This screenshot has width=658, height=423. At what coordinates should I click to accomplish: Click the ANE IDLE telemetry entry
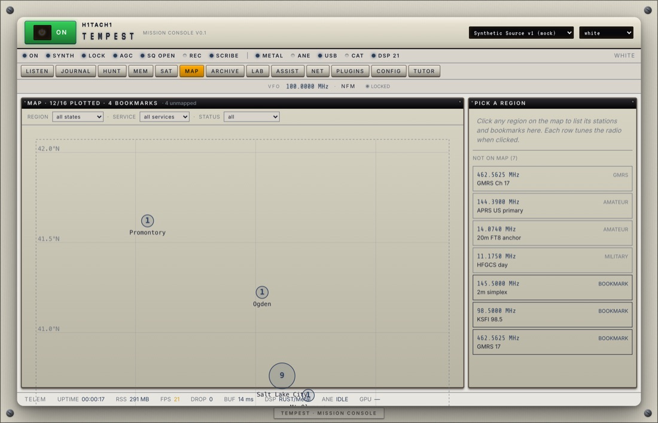(335, 400)
